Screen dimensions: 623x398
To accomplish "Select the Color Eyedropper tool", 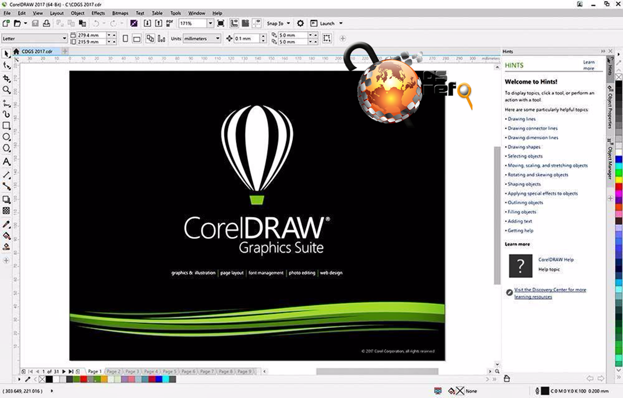I will click(x=6, y=224).
